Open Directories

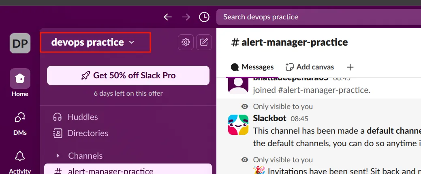[81, 133]
